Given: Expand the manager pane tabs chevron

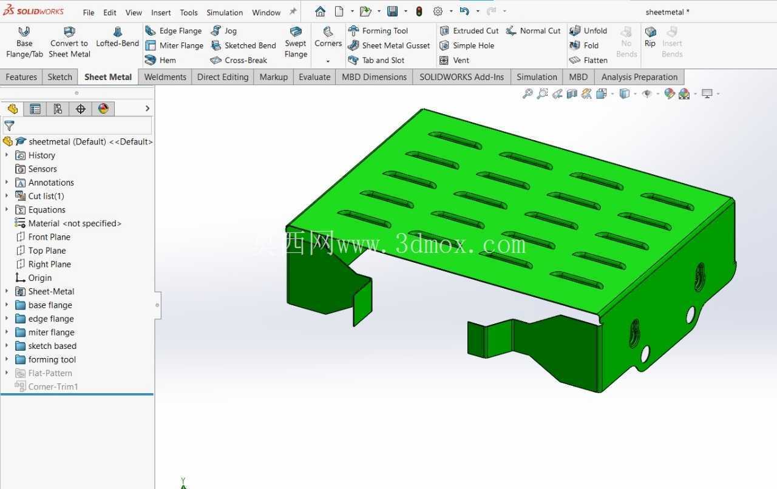Looking at the screenshot, I should pos(147,109).
